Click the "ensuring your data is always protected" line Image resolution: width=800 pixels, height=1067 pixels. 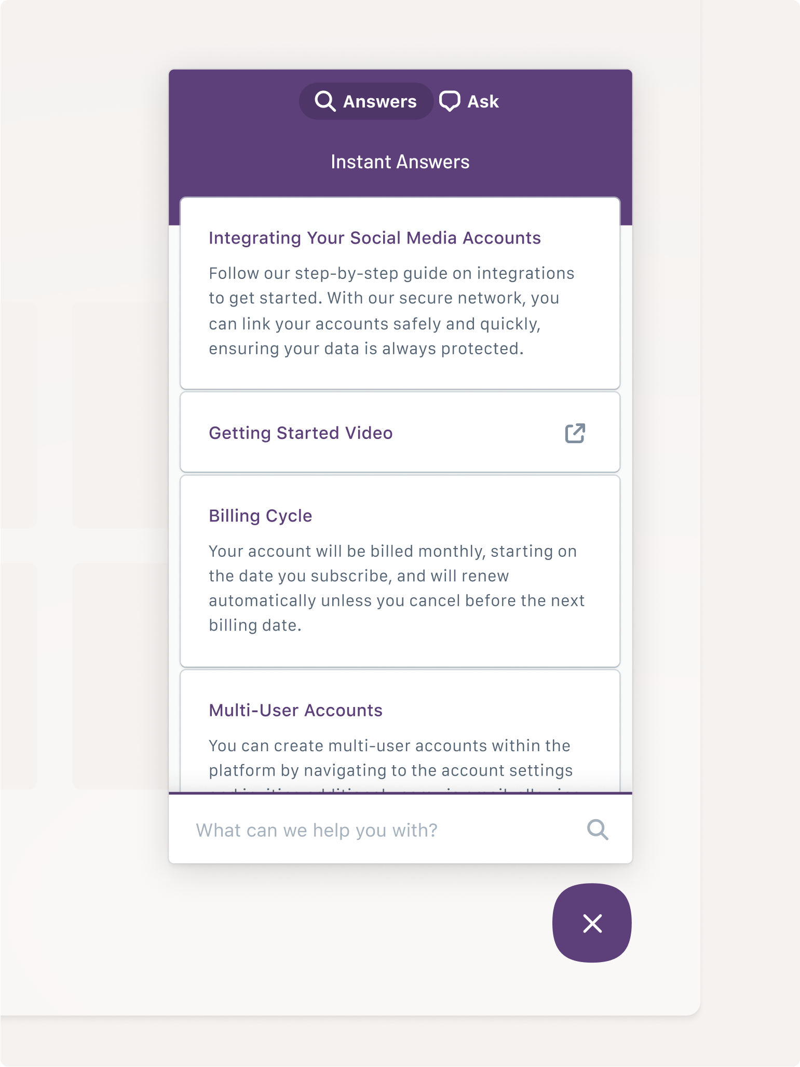[366, 349]
